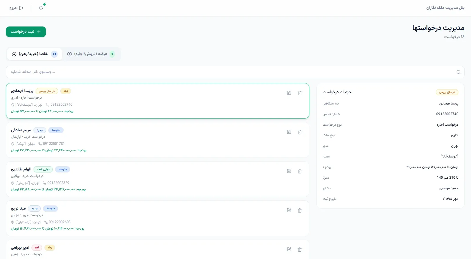Edit امیر بهرامی request

pyautogui.click(x=289, y=249)
